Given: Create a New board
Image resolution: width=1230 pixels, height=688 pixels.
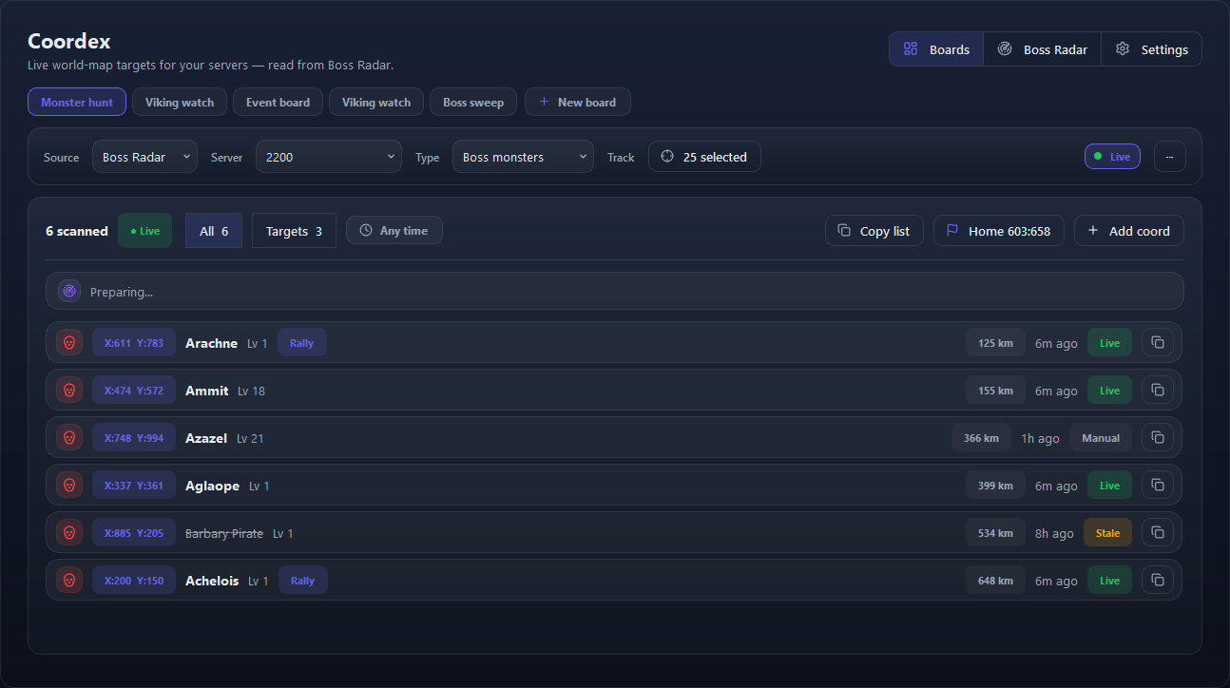Looking at the screenshot, I should point(577,102).
